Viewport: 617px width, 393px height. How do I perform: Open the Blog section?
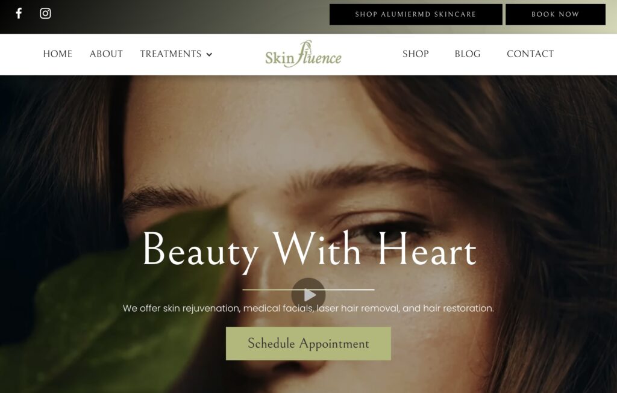coord(468,54)
